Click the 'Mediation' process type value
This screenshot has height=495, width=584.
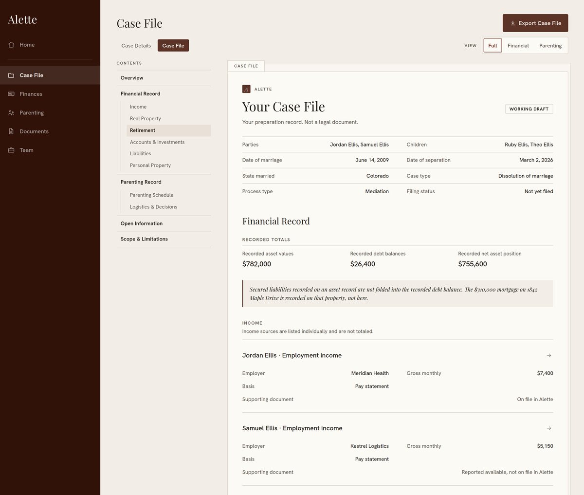coord(377,192)
